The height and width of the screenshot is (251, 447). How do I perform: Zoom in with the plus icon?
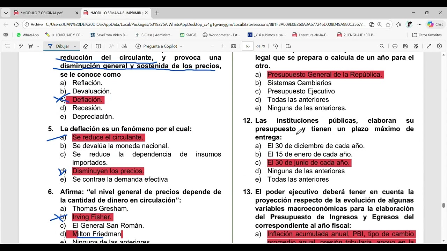pos(223,46)
